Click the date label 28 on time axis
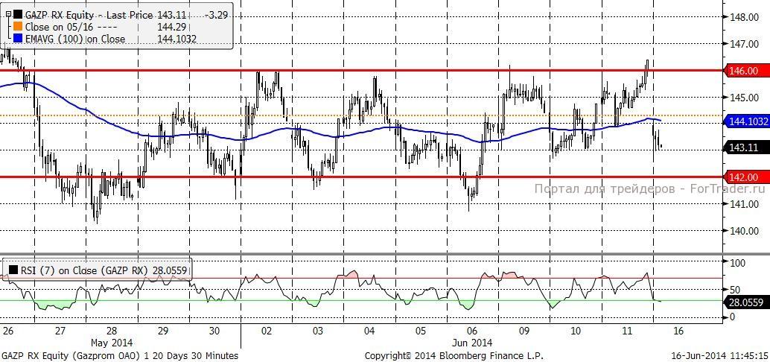This screenshot has height=362, width=770. [x=112, y=331]
